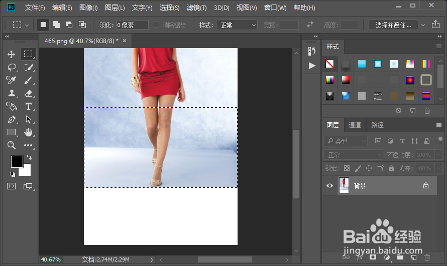
Task: Hide the 背景 layer with eye icon
Action: (x=329, y=186)
